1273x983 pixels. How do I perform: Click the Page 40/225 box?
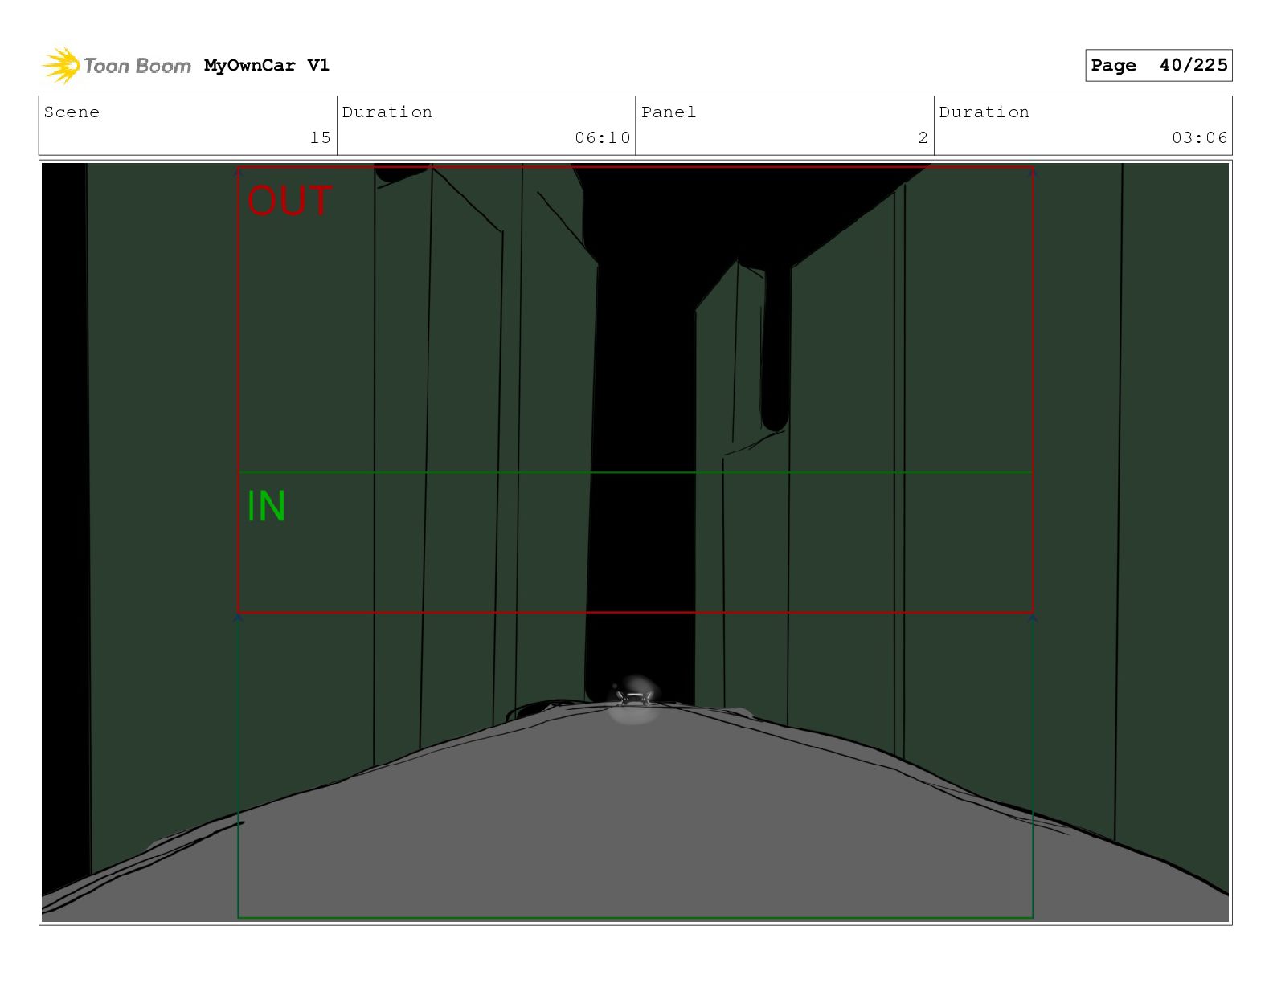1158,65
